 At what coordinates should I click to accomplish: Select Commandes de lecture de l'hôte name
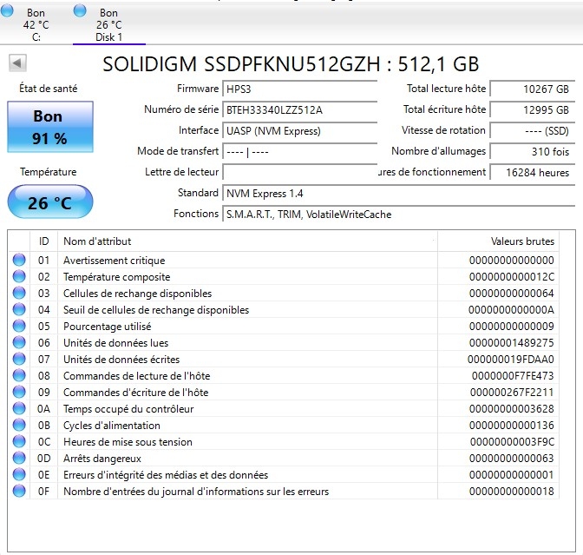click(137, 375)
